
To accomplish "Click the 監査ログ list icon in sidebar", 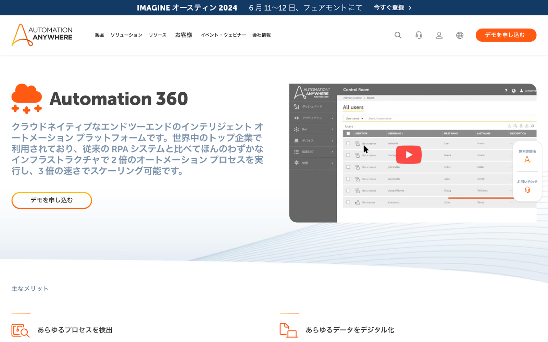I will point(296,152).
